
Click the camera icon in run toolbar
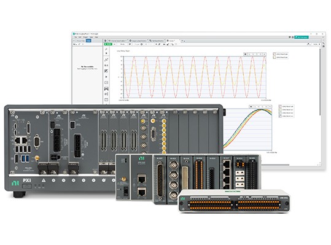click(x=164, y=44)
